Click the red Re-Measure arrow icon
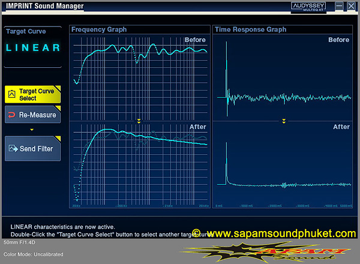 pos(11,115)
